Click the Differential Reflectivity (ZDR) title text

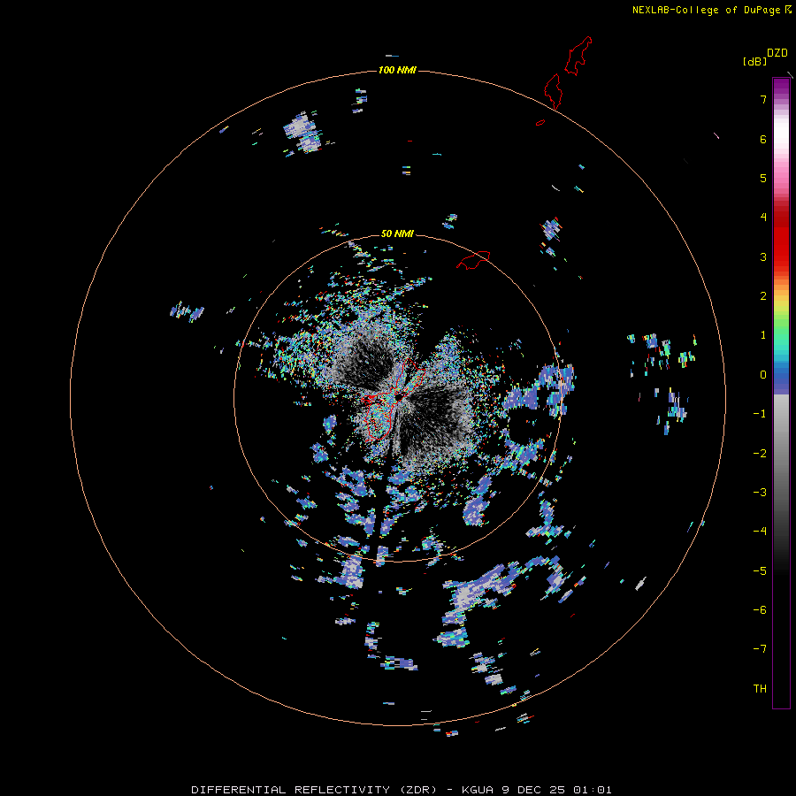click(x=314, y=790)
